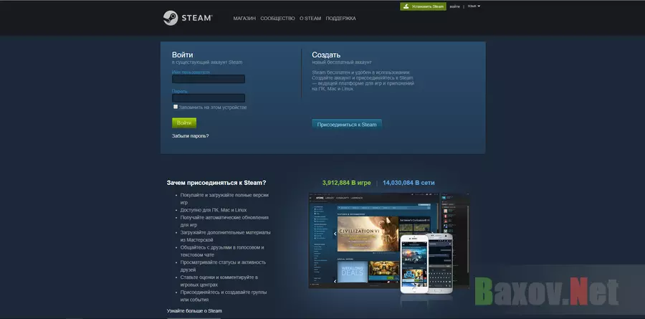Click the green Войти button
This screenshot has height=319, width=645.
click(184, 123)
